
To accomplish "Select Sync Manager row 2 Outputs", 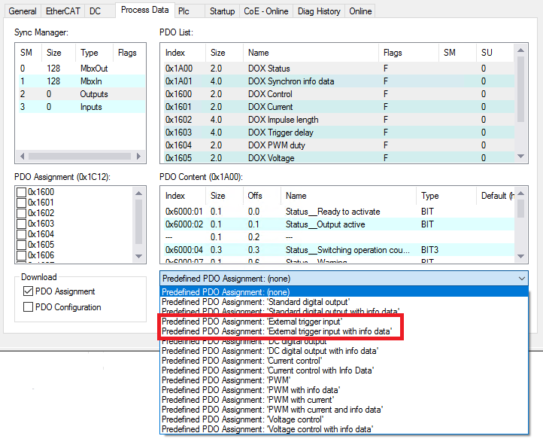I will coord(80,94).
